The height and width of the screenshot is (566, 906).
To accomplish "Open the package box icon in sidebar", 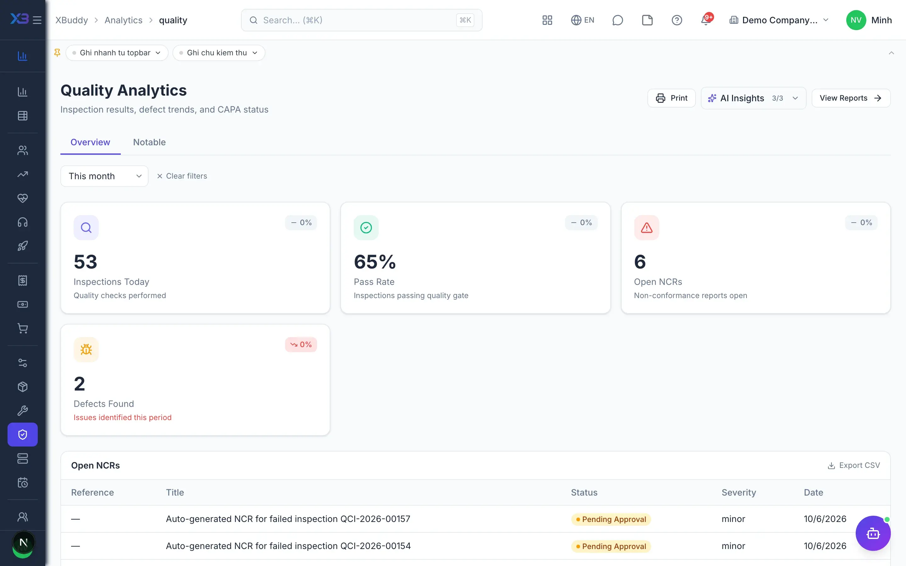I will point(22,387).
